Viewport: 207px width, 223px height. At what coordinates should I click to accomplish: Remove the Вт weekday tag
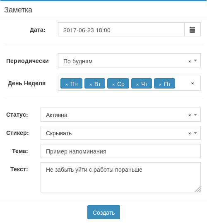tap(91, 84)
